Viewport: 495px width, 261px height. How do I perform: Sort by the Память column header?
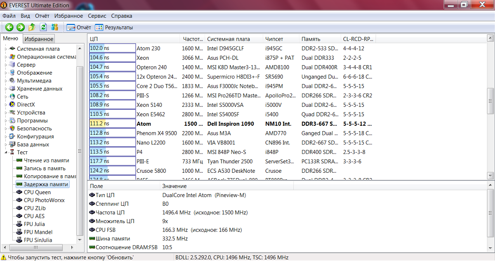point(320,39)
